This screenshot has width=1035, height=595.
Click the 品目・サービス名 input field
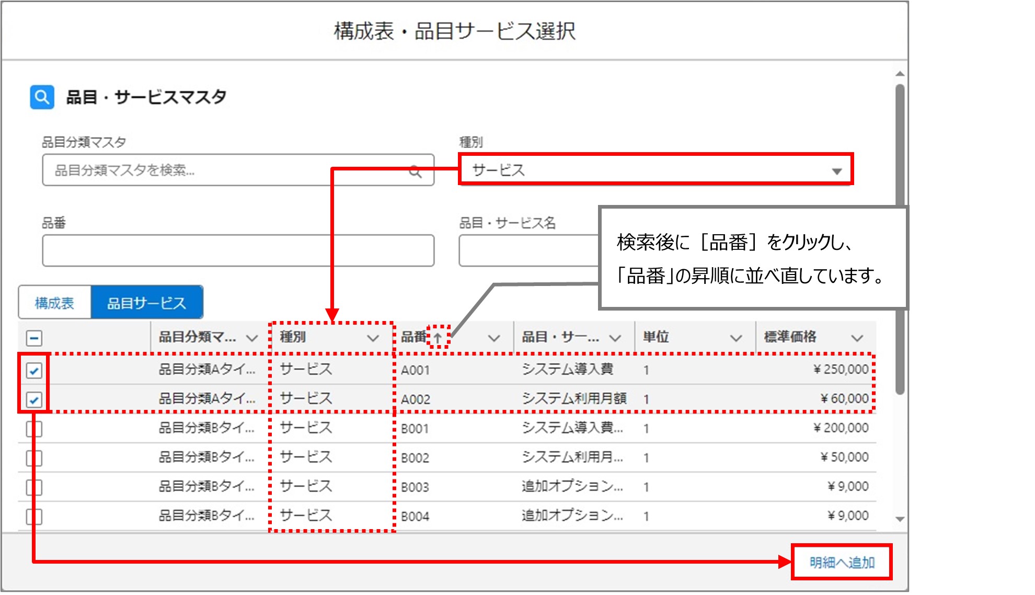[x=529, y=250]
